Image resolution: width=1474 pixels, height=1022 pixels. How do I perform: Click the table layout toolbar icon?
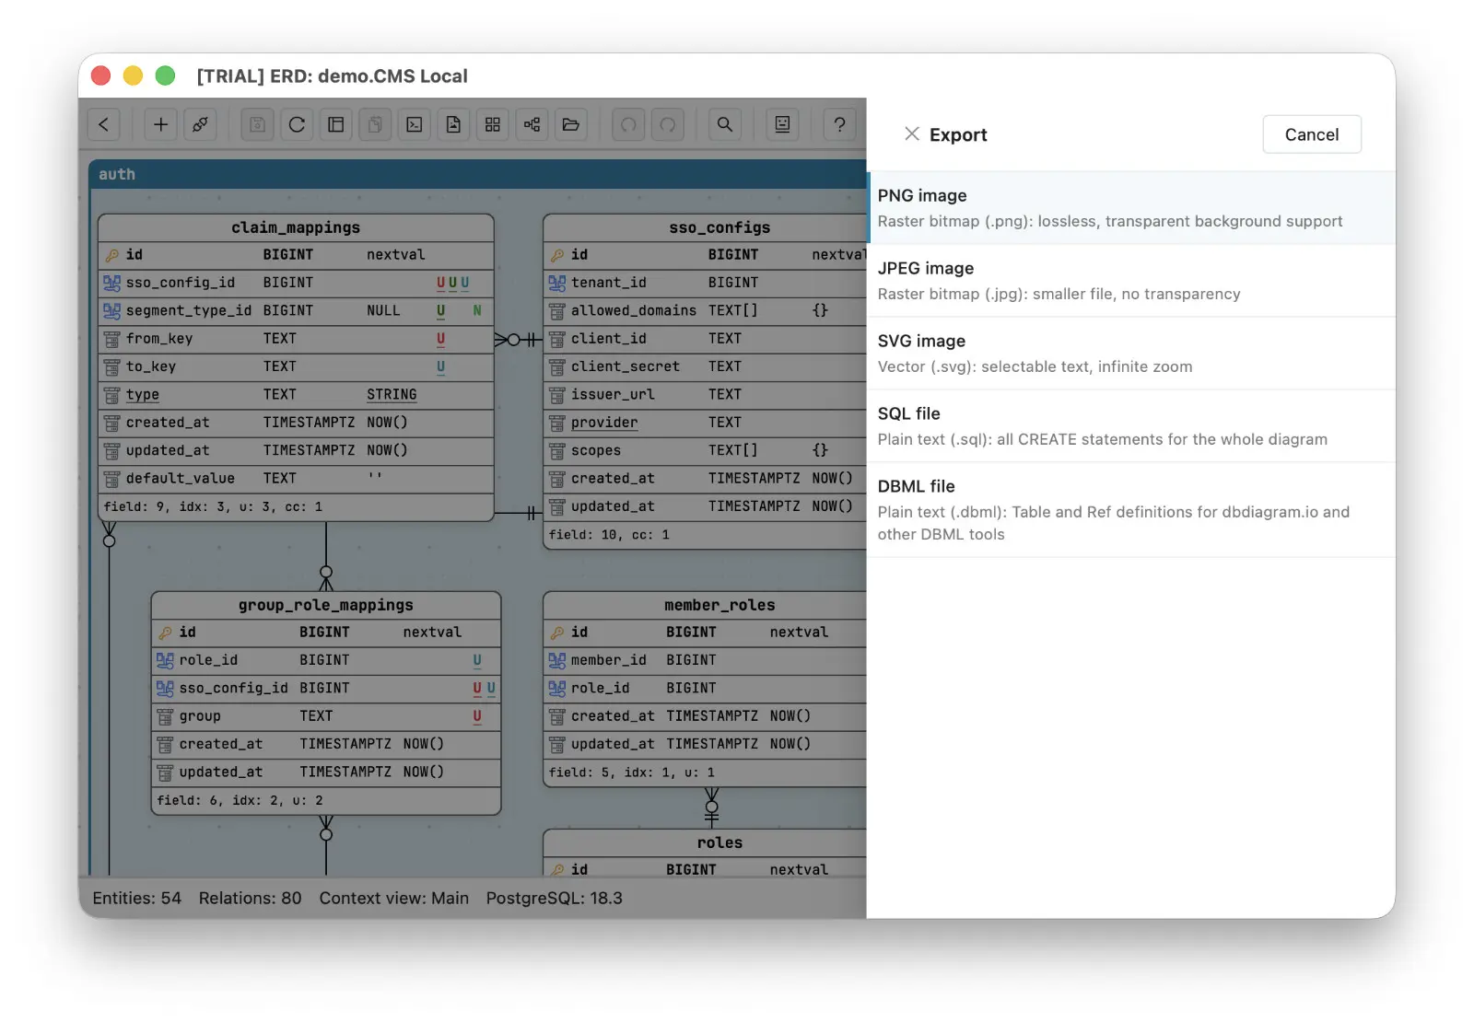pos(336,124)
